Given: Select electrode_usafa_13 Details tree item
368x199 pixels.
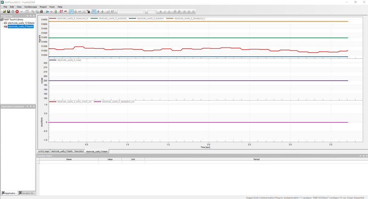Looking at the screenshot, I should [x=21, y=23].
